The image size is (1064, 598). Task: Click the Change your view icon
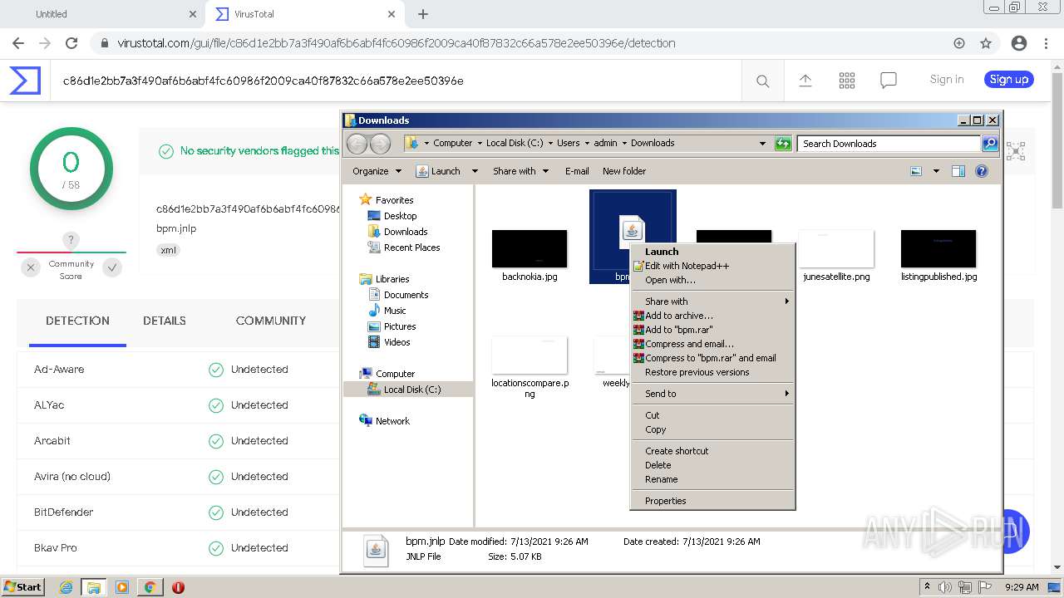point(916,171)
